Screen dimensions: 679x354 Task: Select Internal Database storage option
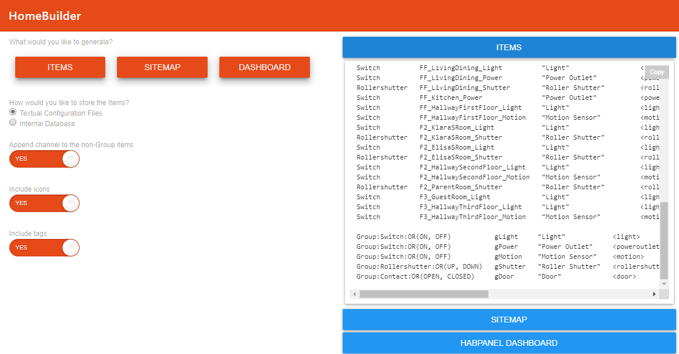pos(13,123)
